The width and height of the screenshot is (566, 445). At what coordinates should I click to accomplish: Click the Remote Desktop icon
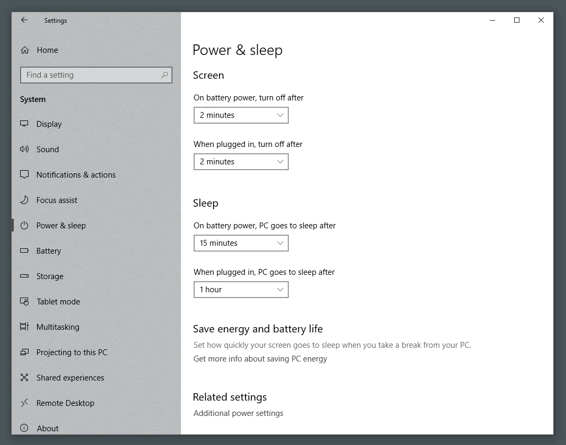click(x=24, y=403)
